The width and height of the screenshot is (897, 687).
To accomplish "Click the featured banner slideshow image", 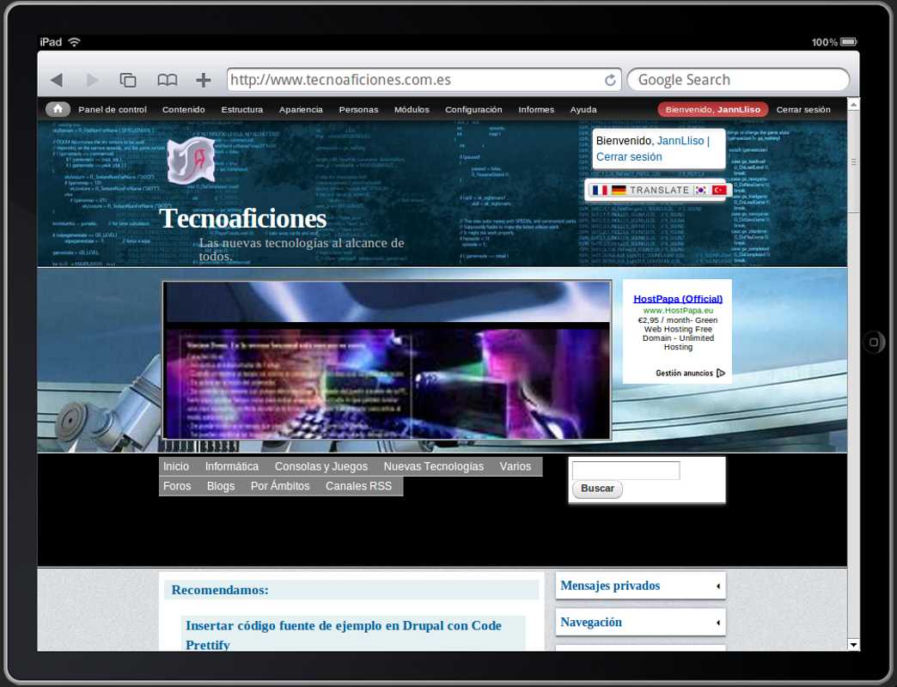I will tap(387, 361).
